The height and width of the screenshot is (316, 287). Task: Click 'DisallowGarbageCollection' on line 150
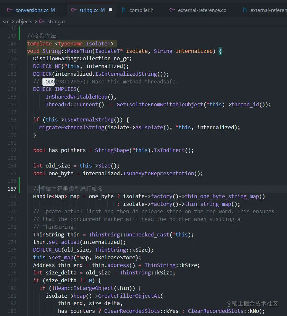(x=72, y=59)
